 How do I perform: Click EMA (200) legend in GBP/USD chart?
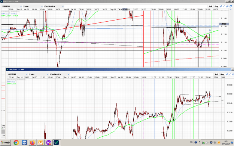pyautogui.click(x=12, y=84)
